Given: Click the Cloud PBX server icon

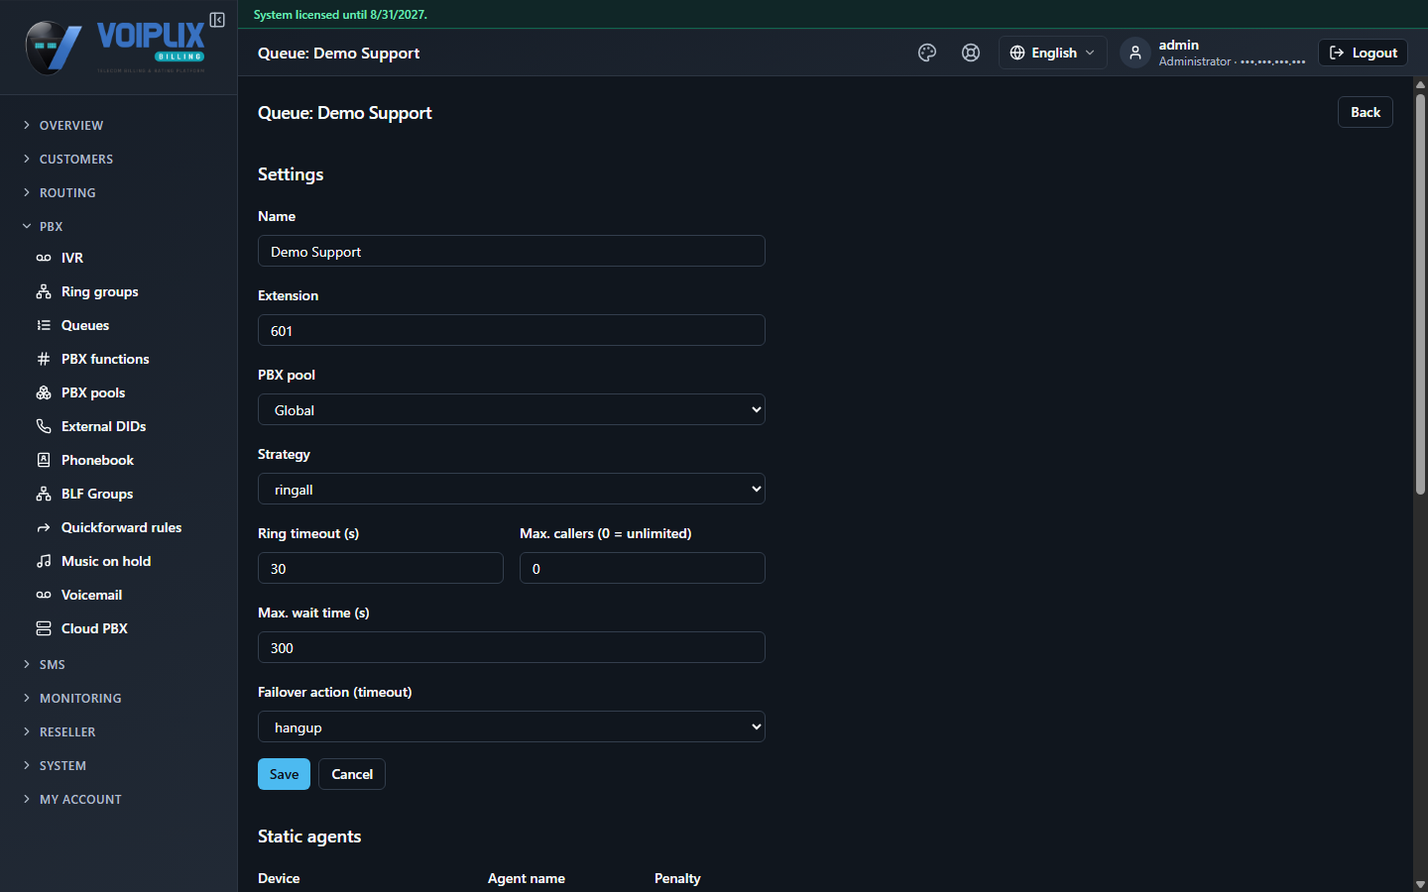Looking at the screenshot, I should [44, 628].
